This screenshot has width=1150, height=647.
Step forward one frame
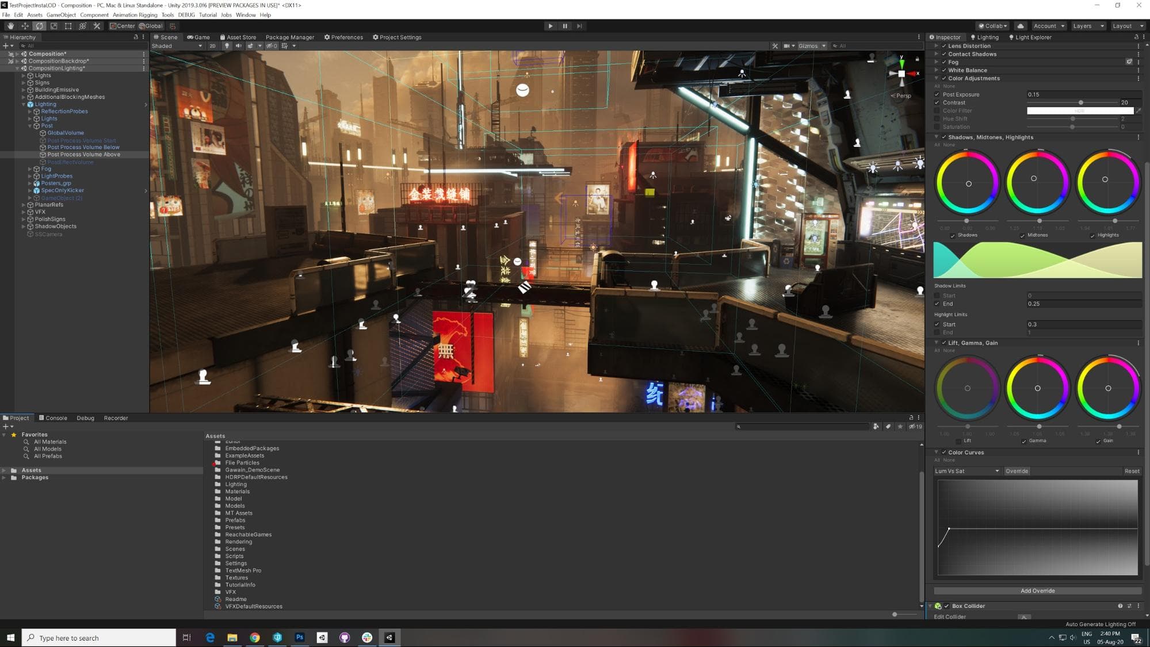579,26
